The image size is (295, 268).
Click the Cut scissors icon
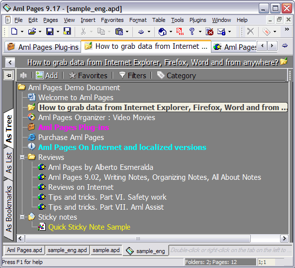pos(83,31)
